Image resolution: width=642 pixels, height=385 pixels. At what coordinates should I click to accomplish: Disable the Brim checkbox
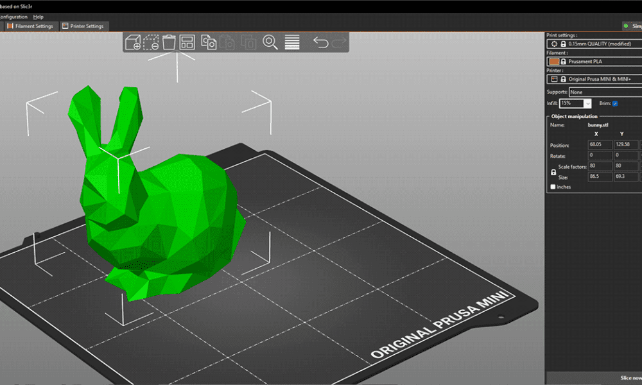615,103
